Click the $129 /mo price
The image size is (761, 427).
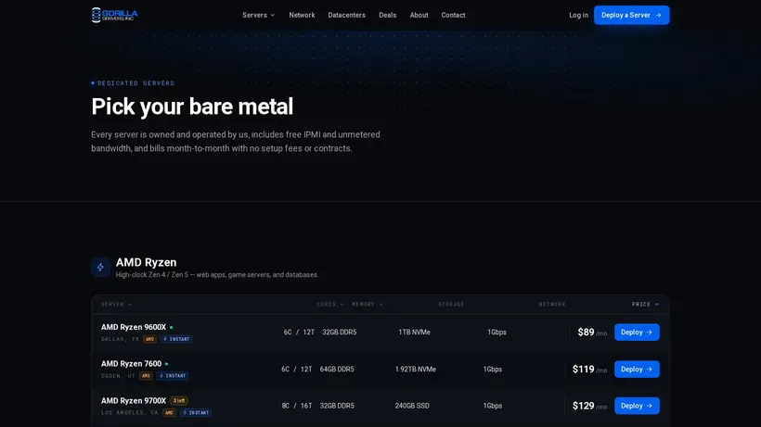click(x=589, y=406)
